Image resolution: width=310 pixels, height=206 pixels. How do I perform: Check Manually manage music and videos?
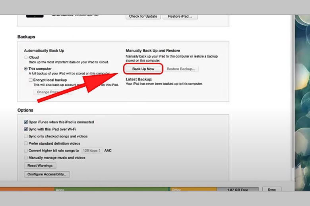[26, 158]
